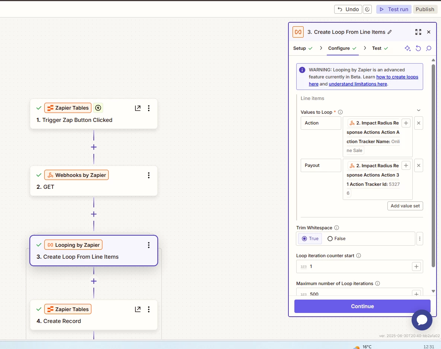Image resolution: width=441 pixels, height=349 pixels.
Task: Open menu for Create Record step
Action: click(x=149, y=309)
